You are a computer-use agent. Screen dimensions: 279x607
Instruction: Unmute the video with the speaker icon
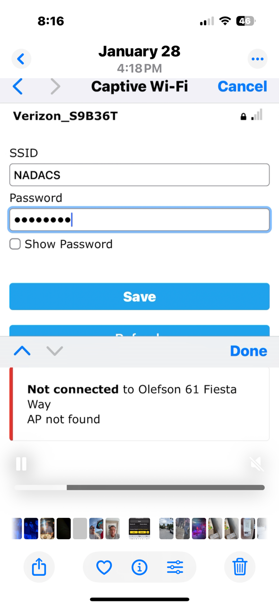click(x=257, y=464)
